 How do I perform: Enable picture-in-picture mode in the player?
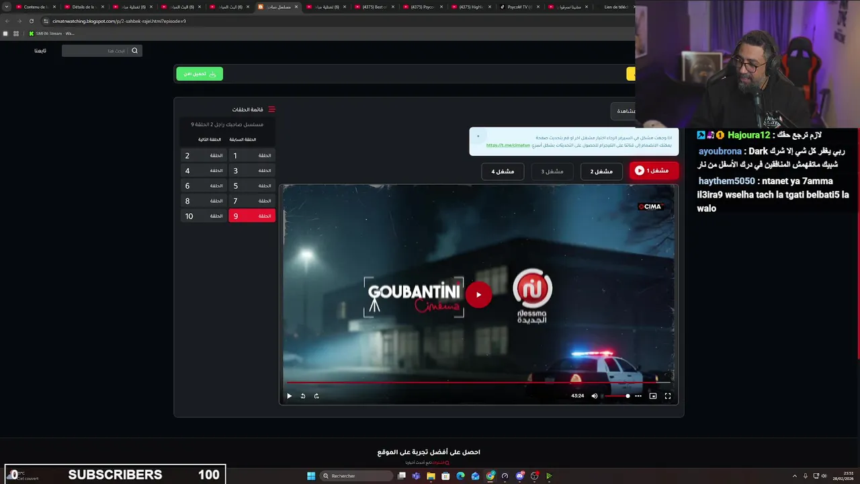(653, 396)
